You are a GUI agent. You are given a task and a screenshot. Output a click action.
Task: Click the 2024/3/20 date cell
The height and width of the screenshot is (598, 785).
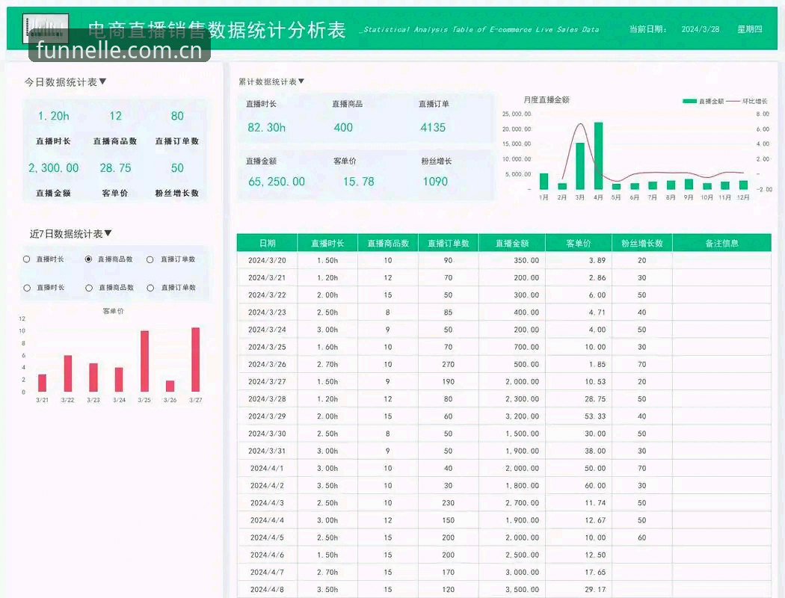point(268,260)
